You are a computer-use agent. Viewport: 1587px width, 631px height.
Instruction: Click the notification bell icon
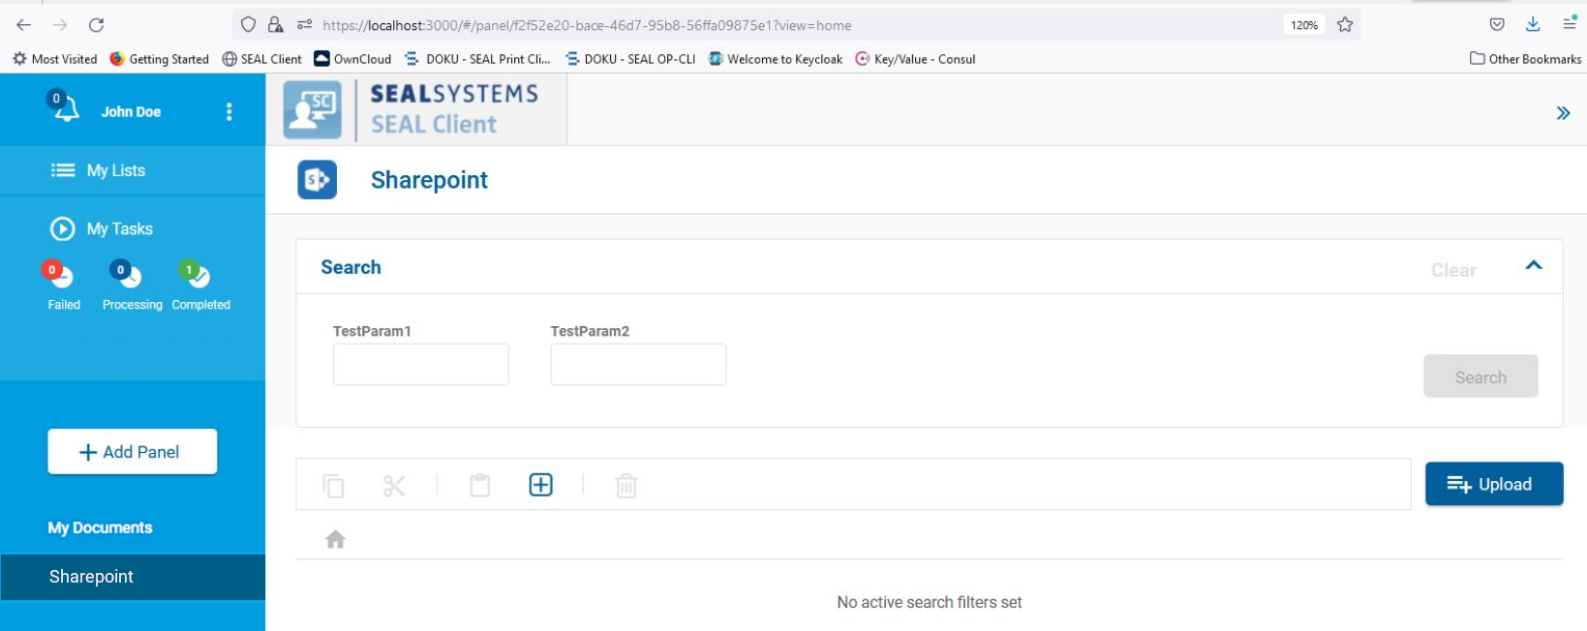(x=64, y=108)
